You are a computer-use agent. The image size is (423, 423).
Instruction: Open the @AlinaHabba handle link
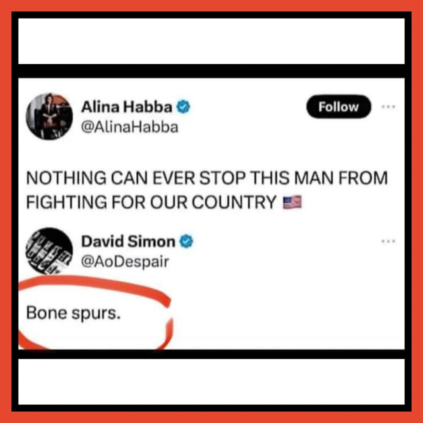pos(129,127)
